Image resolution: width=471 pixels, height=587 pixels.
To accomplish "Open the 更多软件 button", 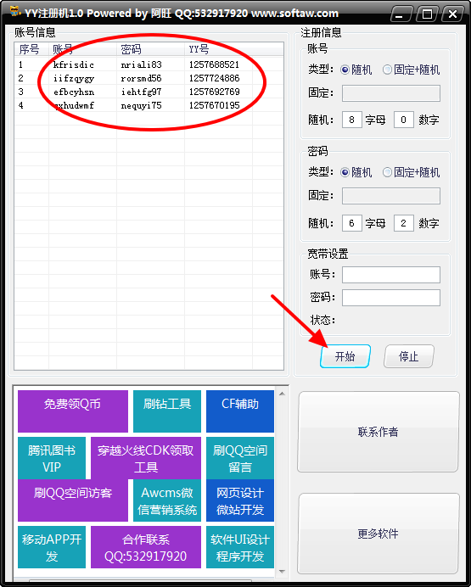I will [x=378, y=534].
